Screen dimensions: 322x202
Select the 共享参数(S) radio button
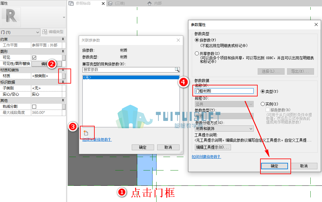197,54
